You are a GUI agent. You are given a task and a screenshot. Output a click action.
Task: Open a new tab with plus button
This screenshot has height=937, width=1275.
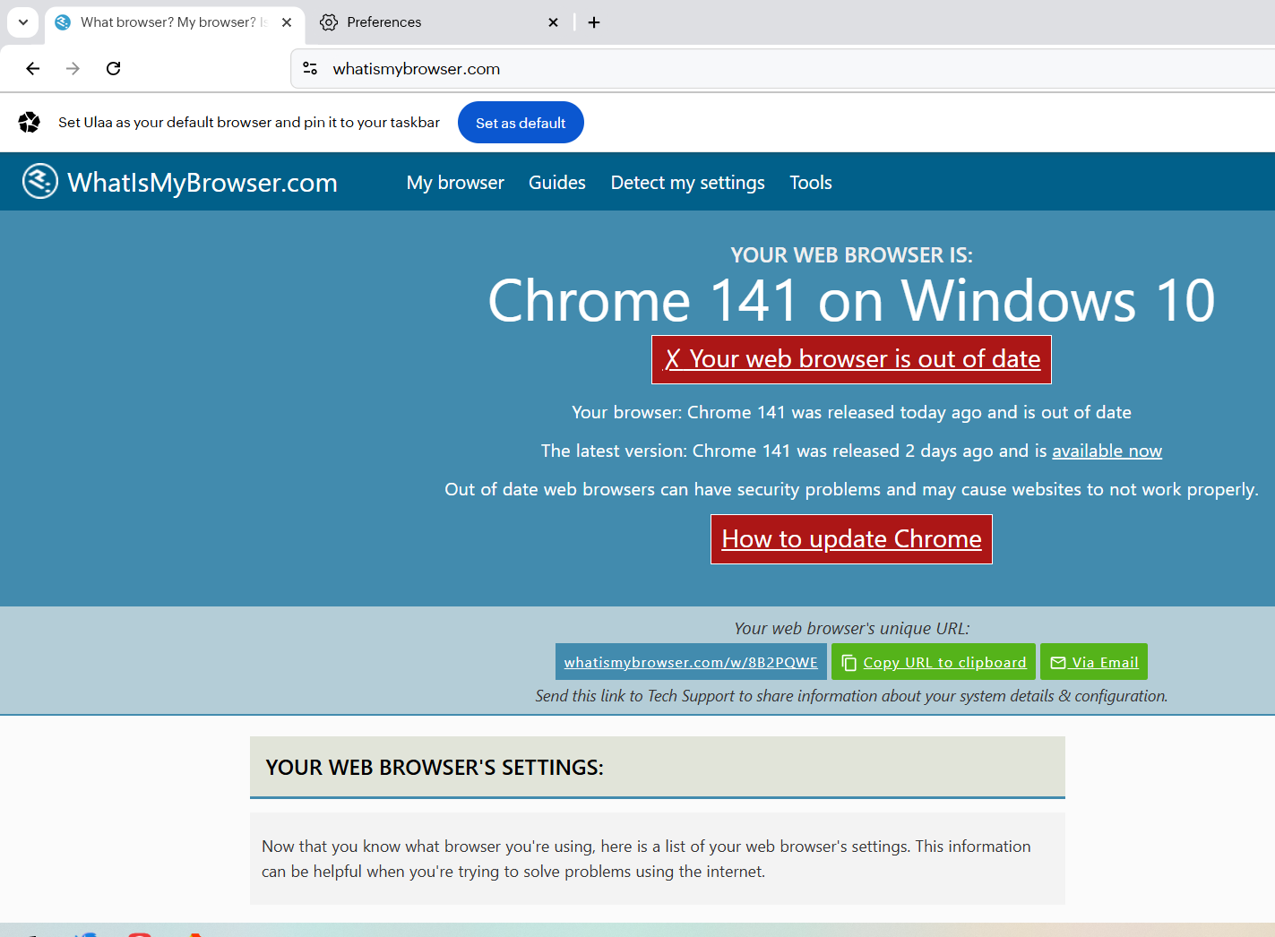coord(594,22)
